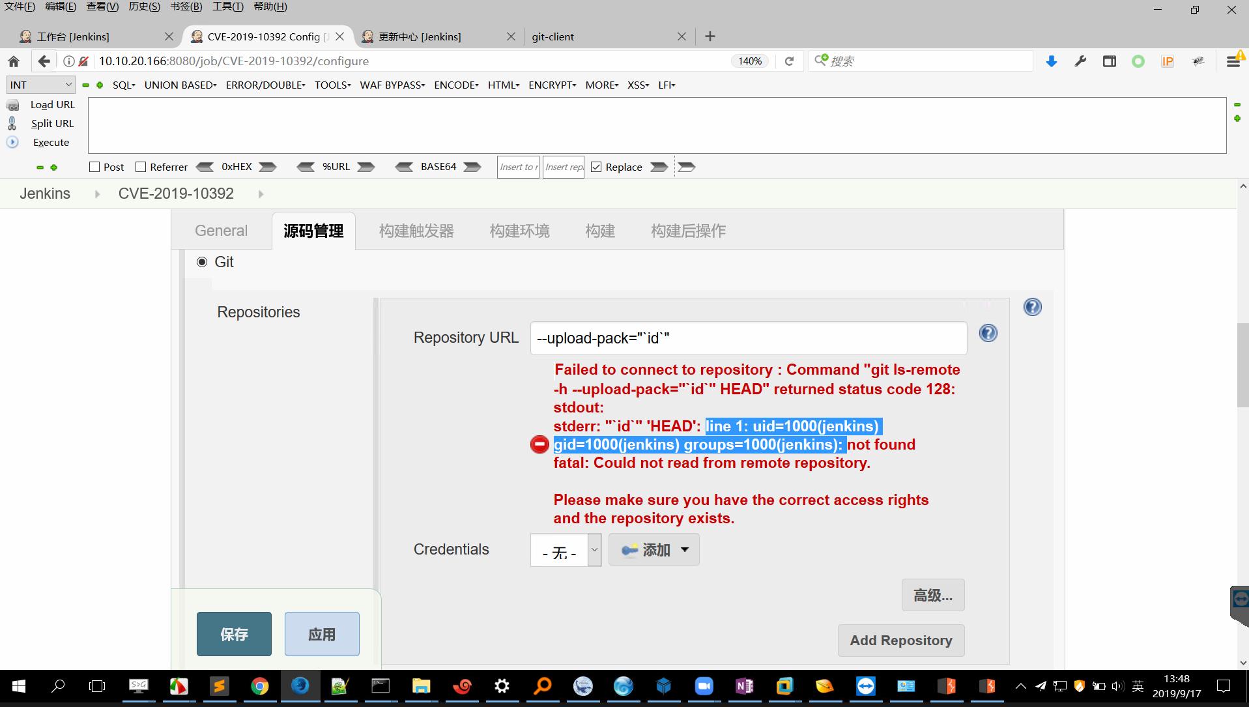Click the Add Repository button
The height and width of the screenshot is (707, 1249).
coord(901,641)
